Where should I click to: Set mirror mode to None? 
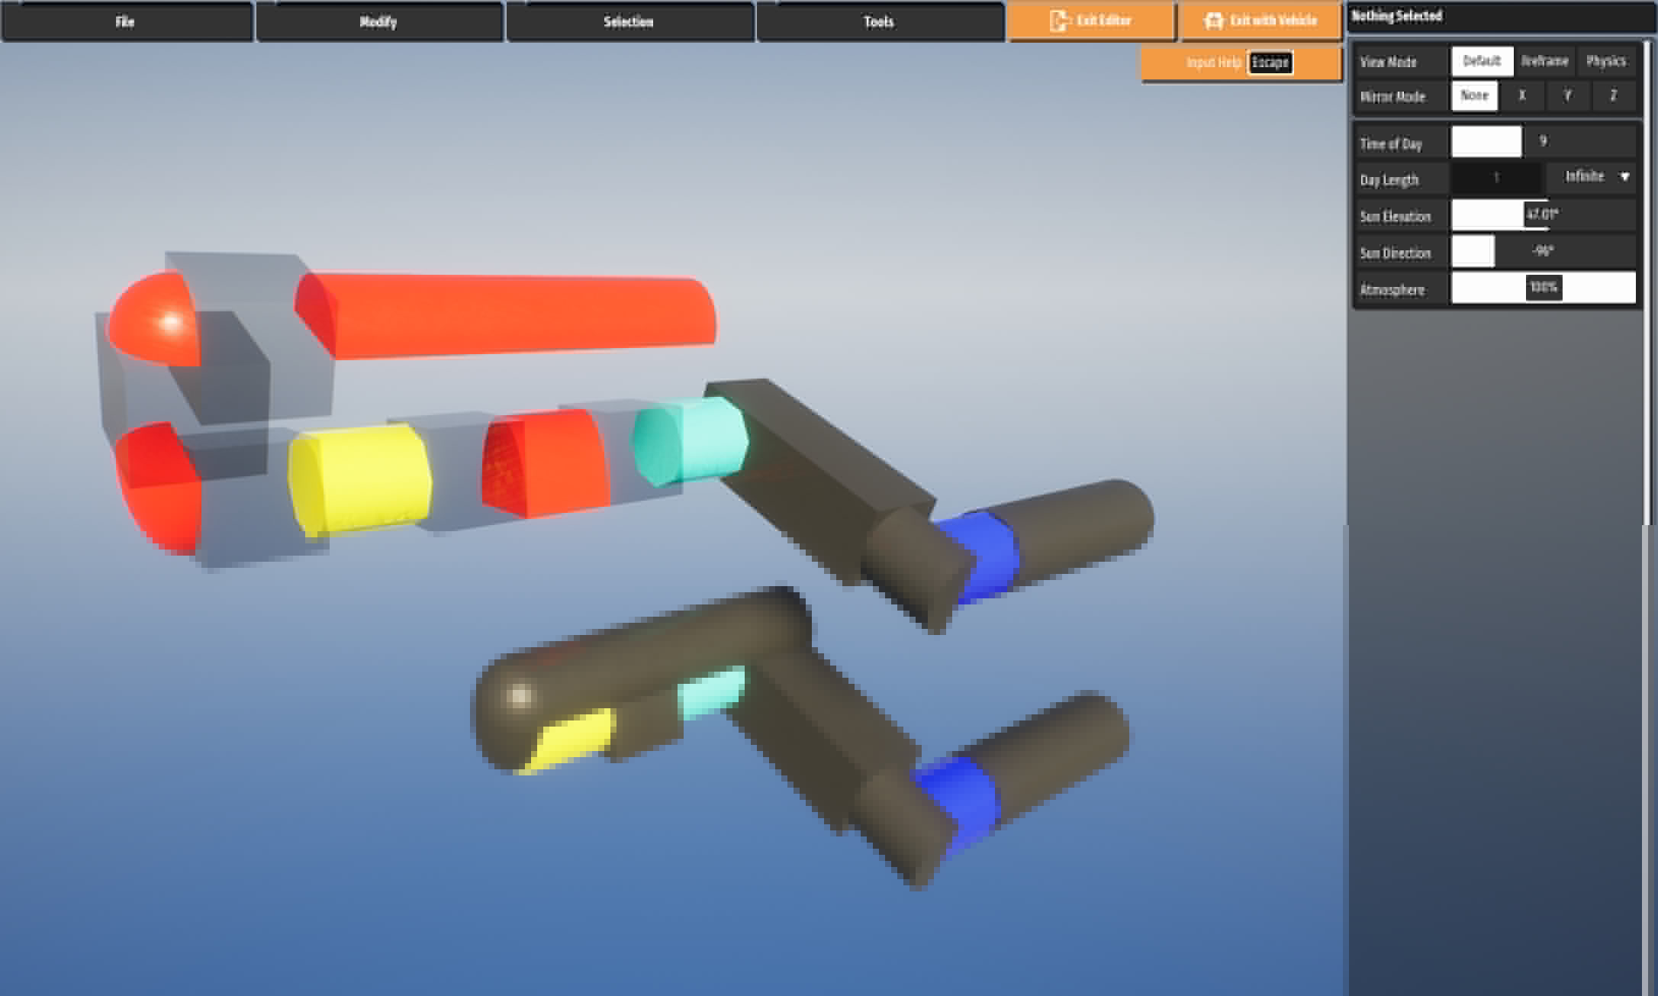[1473, 96]
